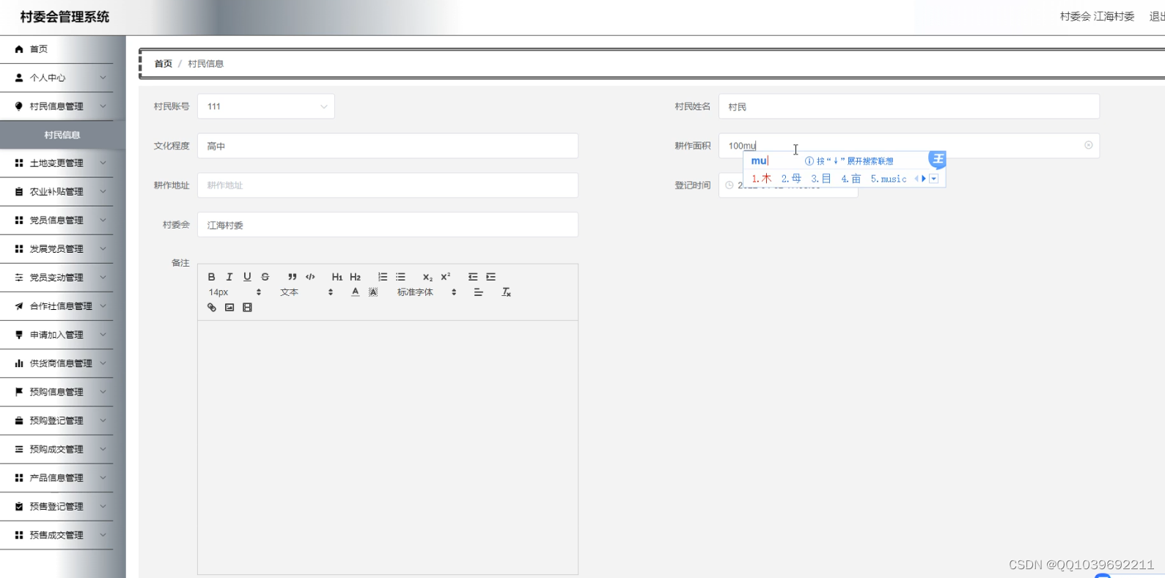Insert a hyperlink in the remarks
This screenshot has height=578, width=1165.
(x=212, y=308)
